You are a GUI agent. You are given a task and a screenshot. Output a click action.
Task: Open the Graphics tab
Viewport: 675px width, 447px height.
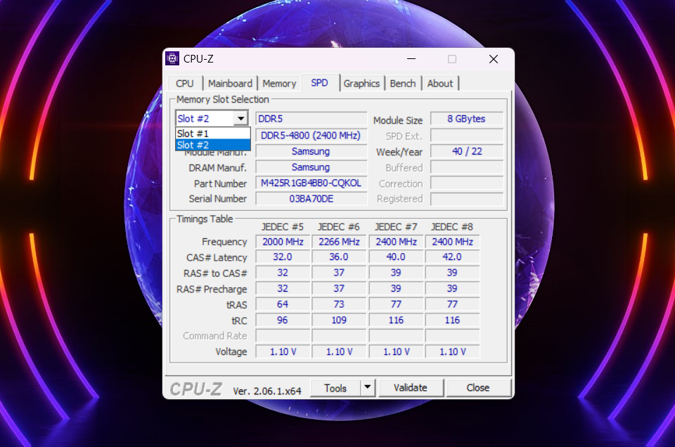(361, 84)
